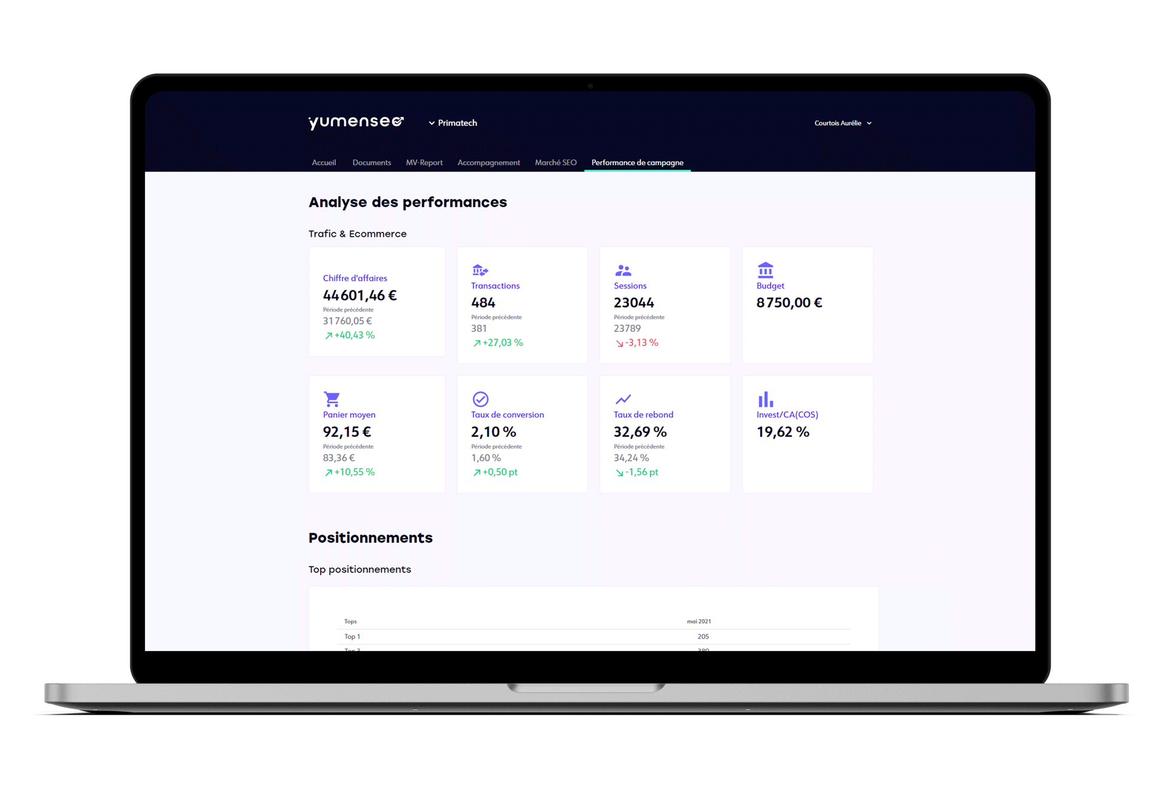This screenshot has width=1164, height=805.
Task: Click the 2,10 % conversion value
Action: click(x=493, y=432)
